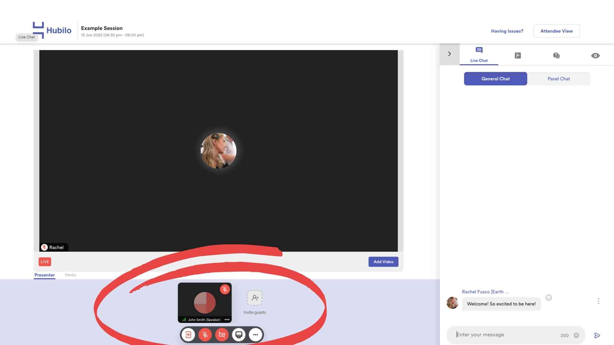The width and height of the screenshot is (614, 345).
Task: Switch to Panel Chat tab
Action: [x=558, y=79]
